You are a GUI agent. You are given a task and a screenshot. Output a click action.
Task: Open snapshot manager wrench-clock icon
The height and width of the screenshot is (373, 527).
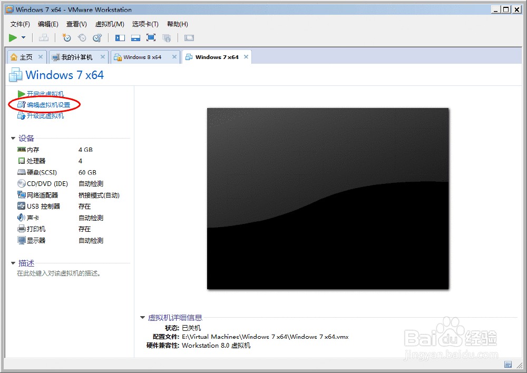tap(97, 37)
